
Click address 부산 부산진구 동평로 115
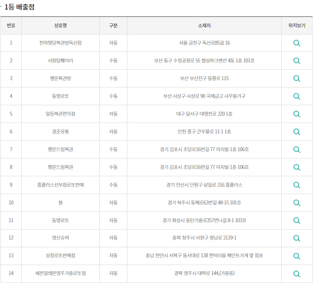click(x=204, y=78)
